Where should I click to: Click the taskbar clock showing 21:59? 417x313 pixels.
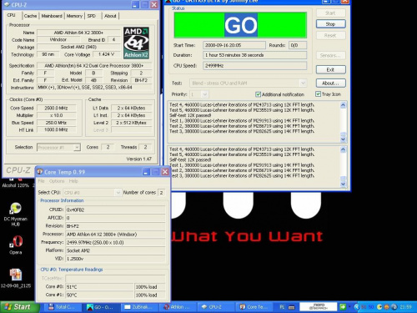click(x=405, y=307)
